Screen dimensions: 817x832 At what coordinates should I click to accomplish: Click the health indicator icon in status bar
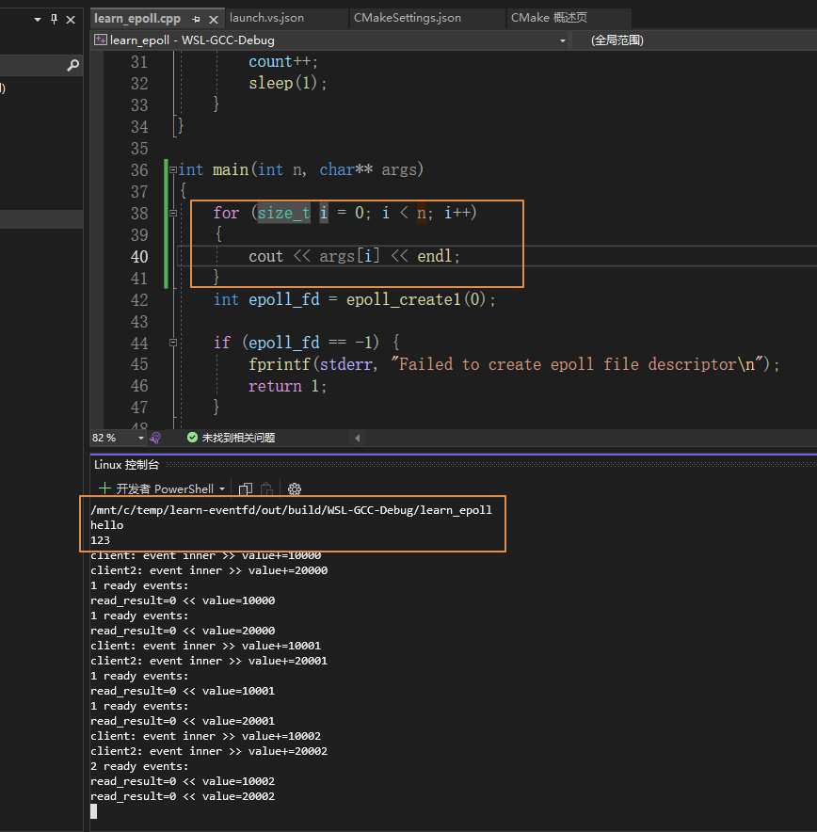pyautogui.click(x=156, y=438)
